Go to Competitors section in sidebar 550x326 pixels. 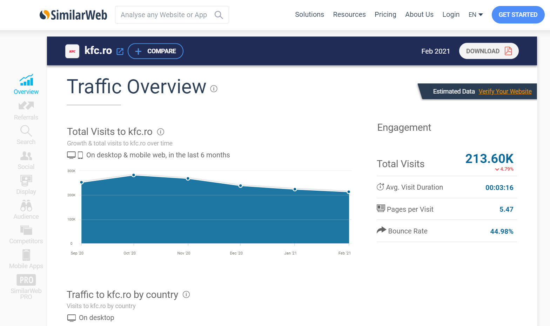tap(26, 235)
